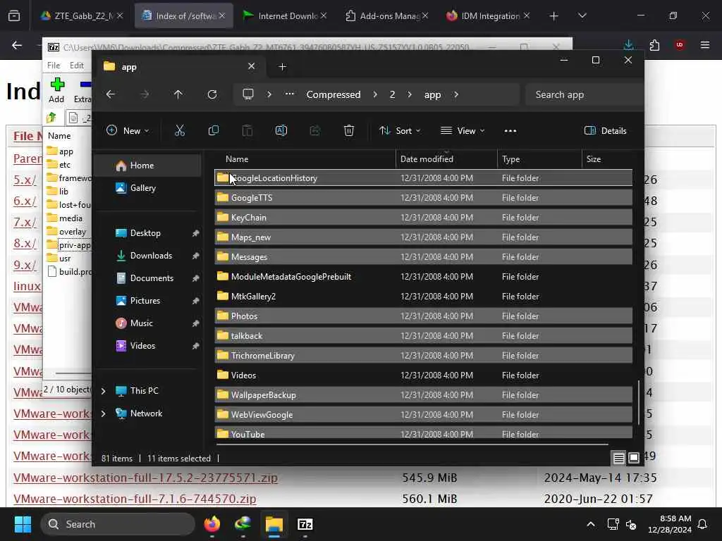Image resolution: width=722 pixels, height=541 pixels.
Task: Click the Windows taskbar Search box
Action: pos(118,524)
